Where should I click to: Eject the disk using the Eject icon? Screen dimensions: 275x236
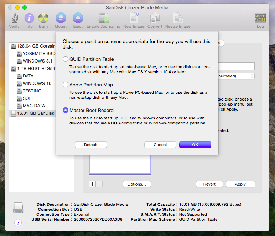point(78,18)
